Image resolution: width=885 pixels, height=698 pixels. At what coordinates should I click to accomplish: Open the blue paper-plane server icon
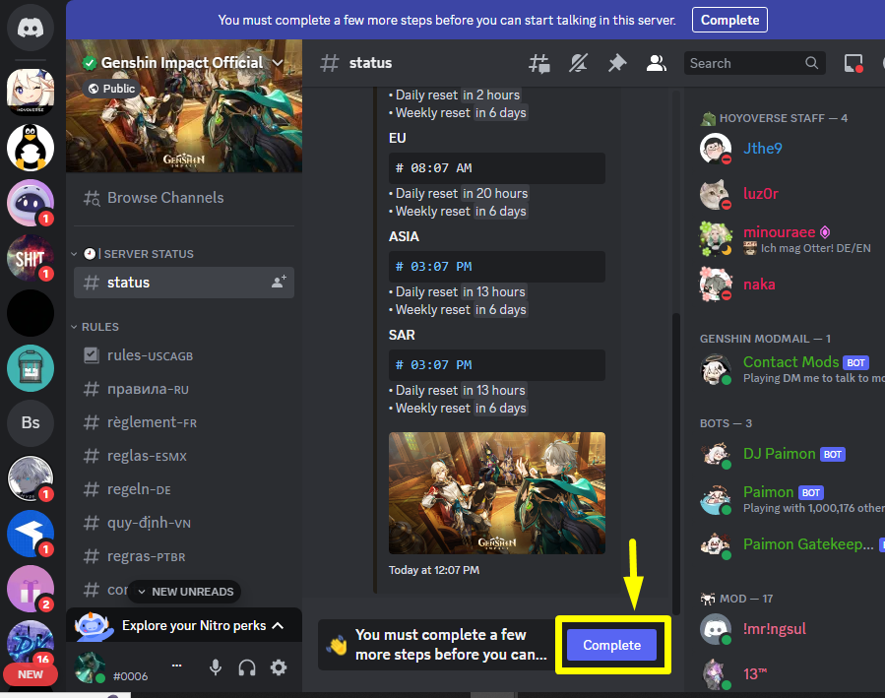click(x=31, y=534)
